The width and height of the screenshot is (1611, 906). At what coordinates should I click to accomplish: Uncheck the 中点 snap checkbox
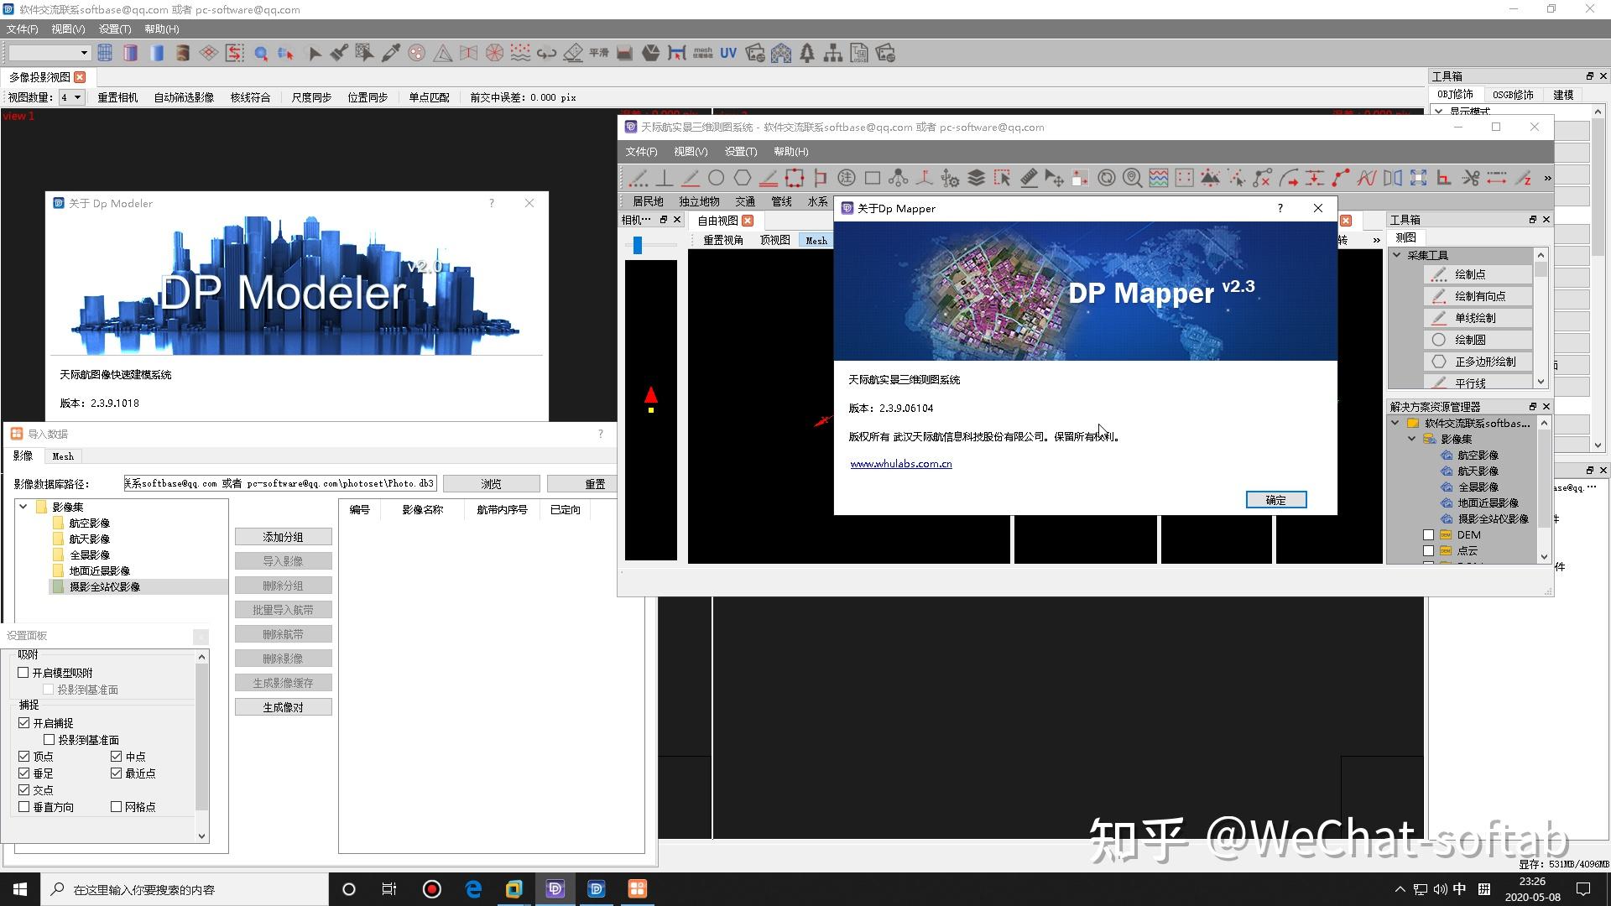(x=117, y=757)
